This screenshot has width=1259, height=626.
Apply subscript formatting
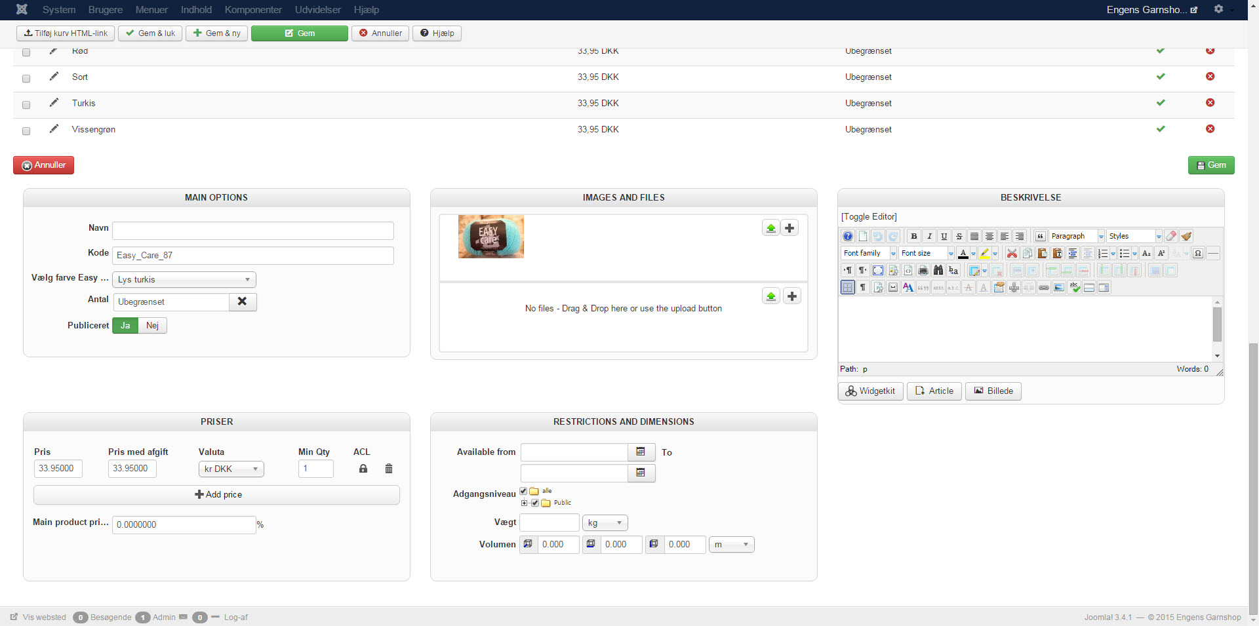1146,253
